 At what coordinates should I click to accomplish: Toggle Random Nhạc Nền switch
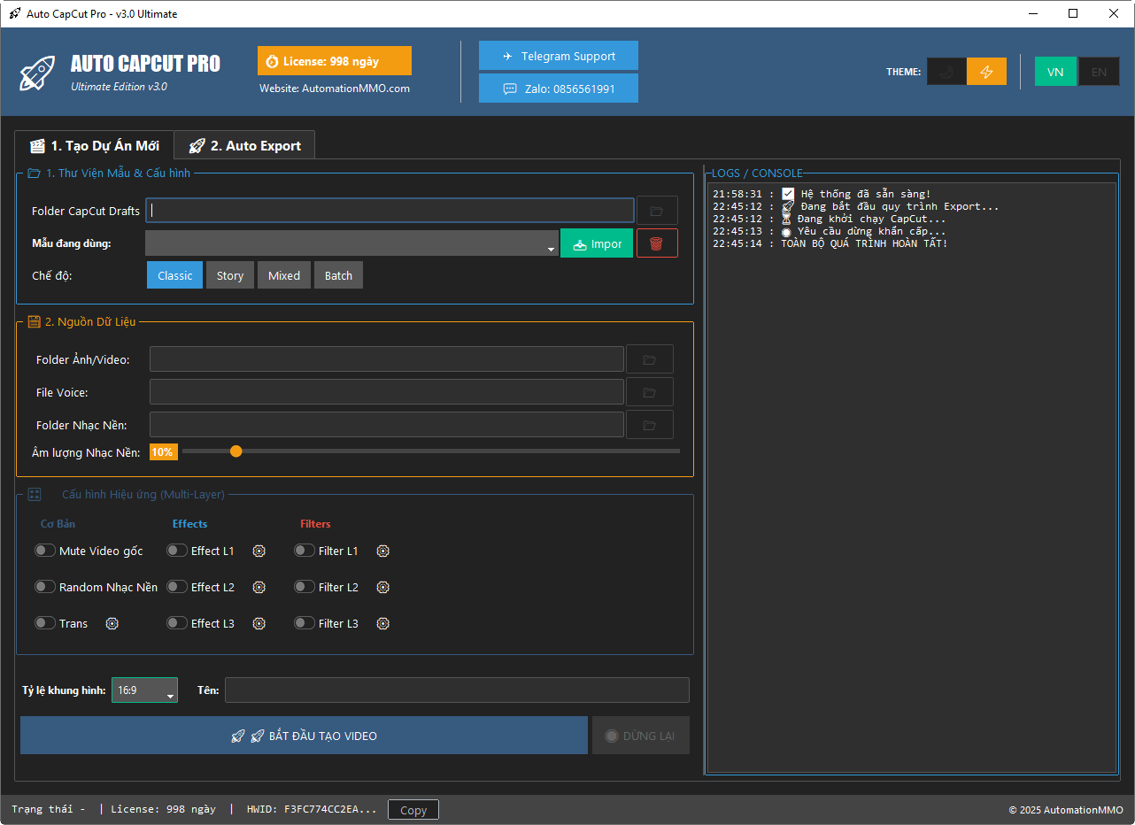pyautogui.click(x=45, y=587)
